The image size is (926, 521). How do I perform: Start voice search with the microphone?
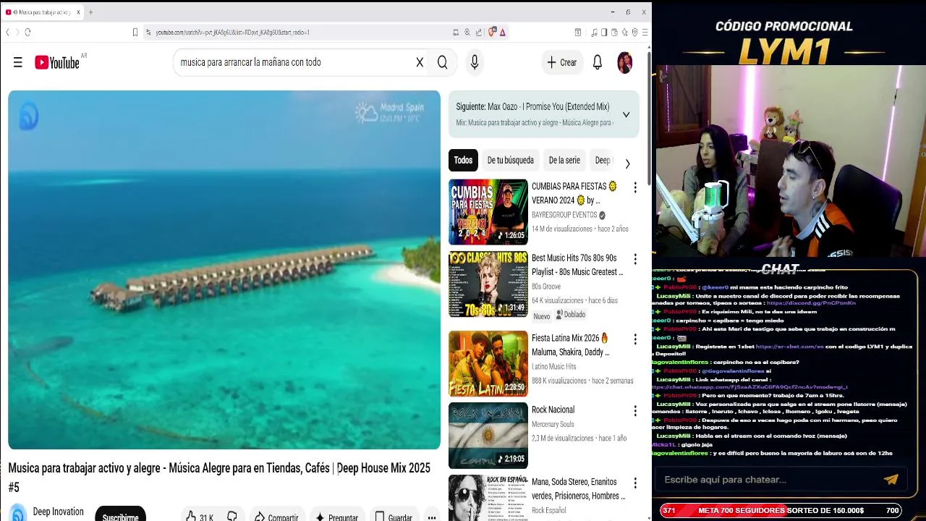click(x=475, y=62)
